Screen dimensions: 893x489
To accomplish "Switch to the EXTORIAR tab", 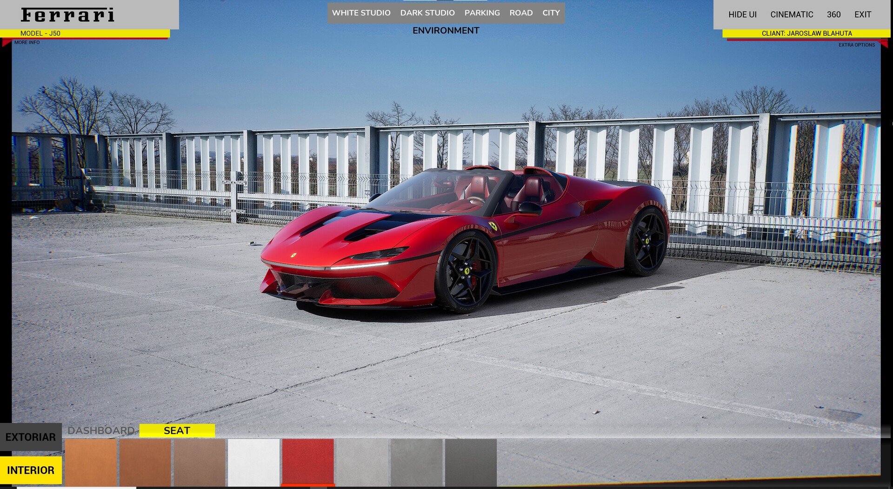I will [30, 437].
